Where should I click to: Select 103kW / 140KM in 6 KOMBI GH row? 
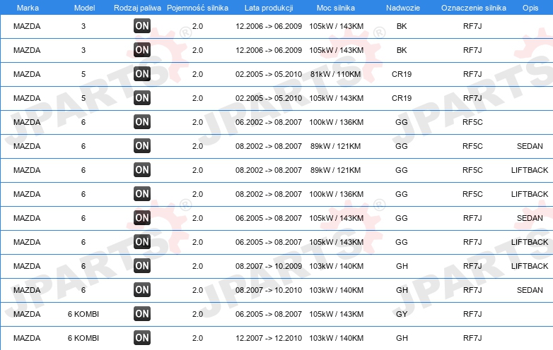pyautogui.click(x=337, y=338)
